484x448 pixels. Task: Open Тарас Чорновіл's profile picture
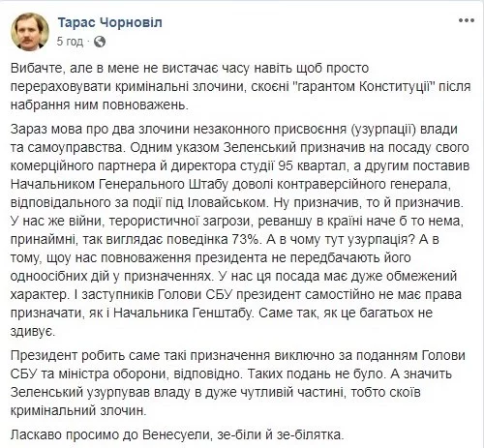pos(30,32)
